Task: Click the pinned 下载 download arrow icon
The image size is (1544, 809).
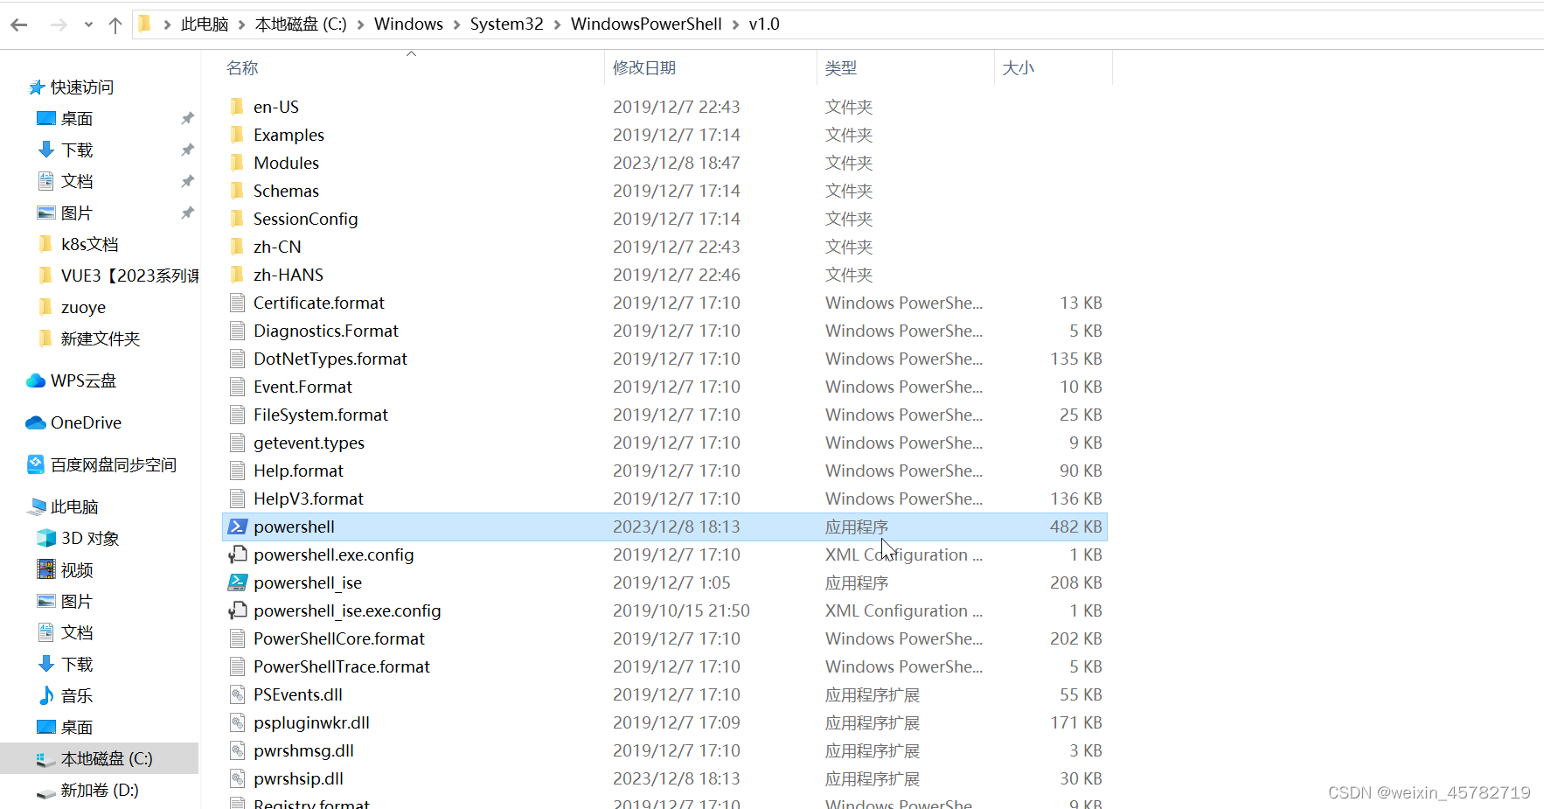Action: (46, 150)
